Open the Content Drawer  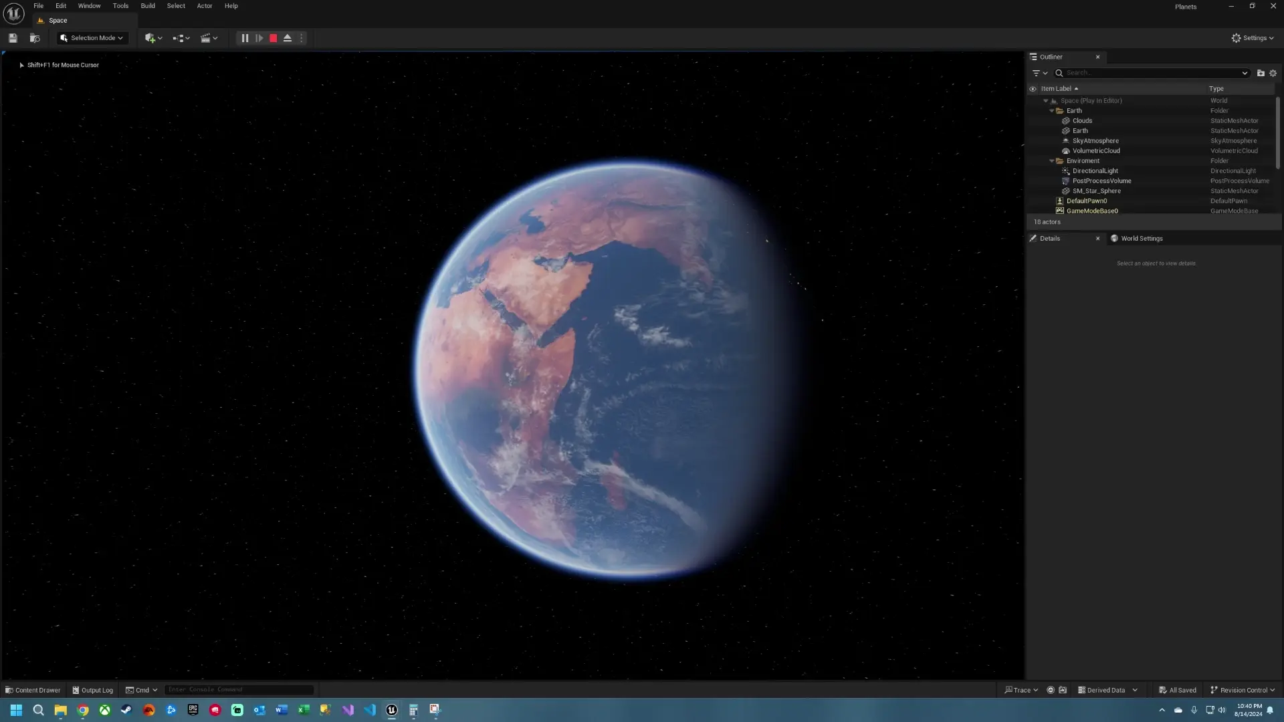pos(32,689)
